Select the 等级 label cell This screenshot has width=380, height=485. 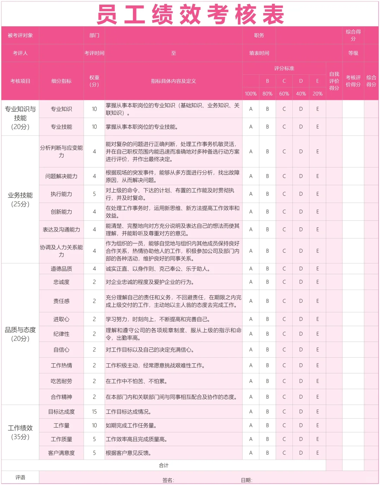click(353, 53)
